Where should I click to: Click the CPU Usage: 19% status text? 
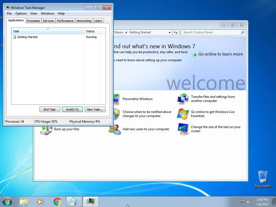pos(46,122)
